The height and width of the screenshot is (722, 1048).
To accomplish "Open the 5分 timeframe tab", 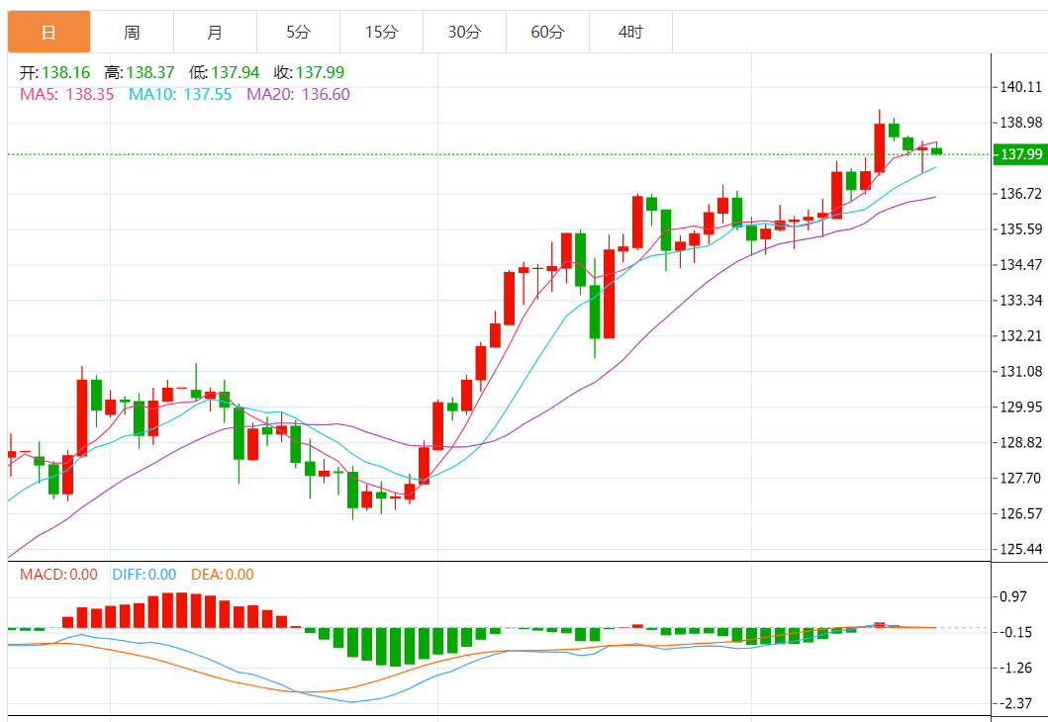I will coord(298,32).
